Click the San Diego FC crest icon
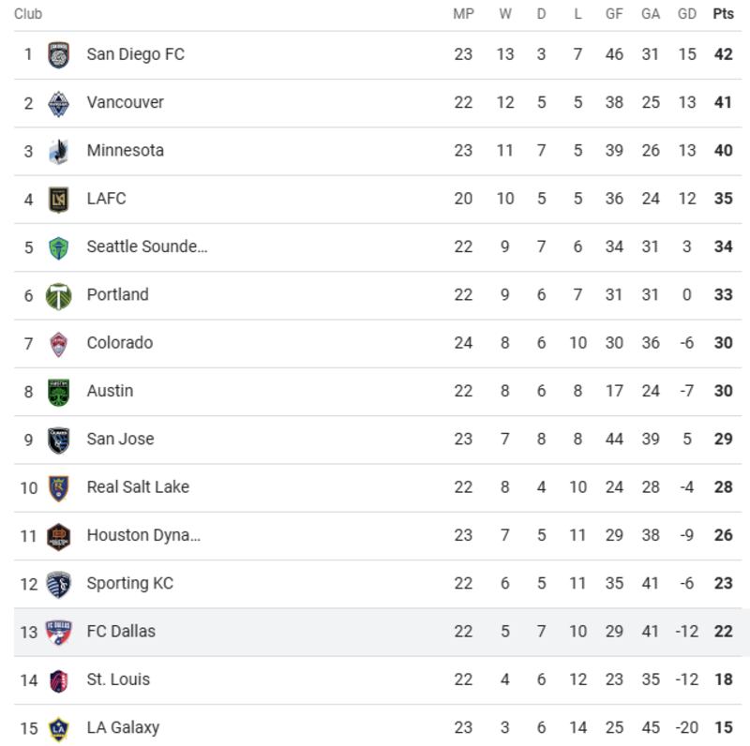 pyautogui.click(x=59, y=54)
